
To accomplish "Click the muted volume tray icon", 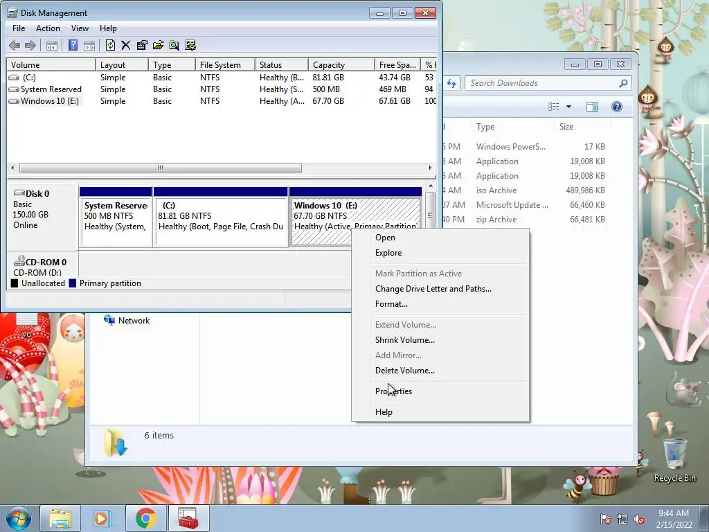I will pyautogui.click(x=639, y=519).
